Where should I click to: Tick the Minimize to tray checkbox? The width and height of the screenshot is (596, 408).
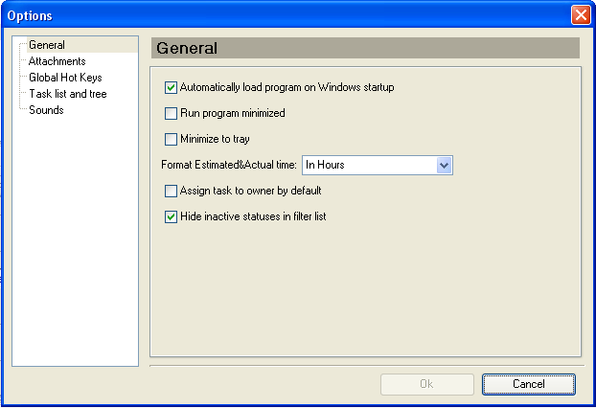point(172,139)
